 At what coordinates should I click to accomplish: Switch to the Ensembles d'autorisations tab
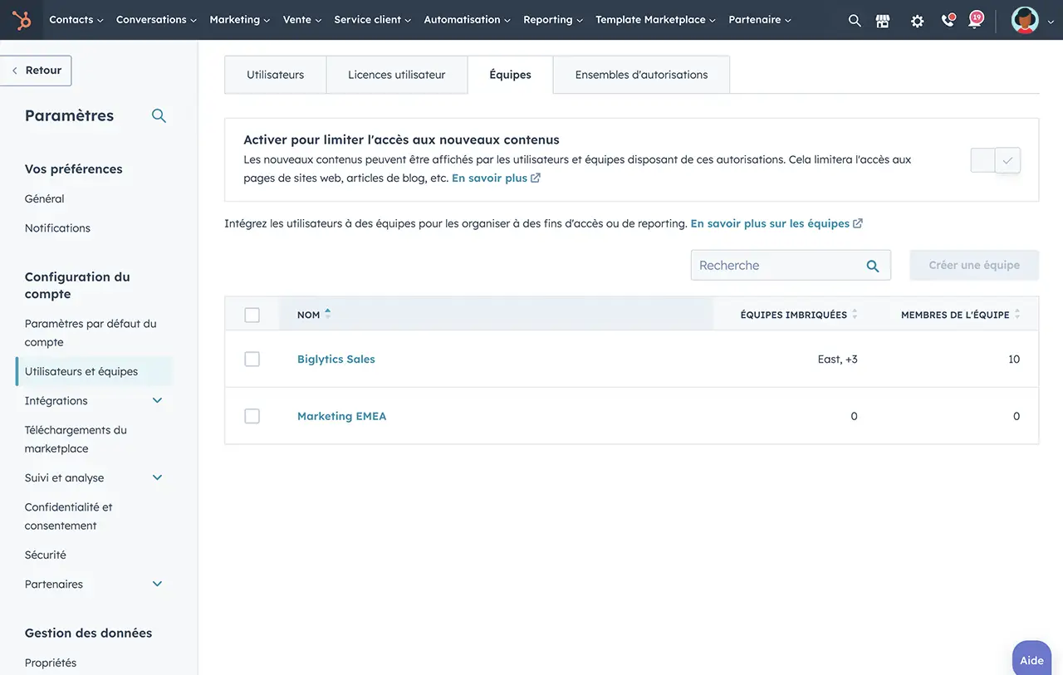coord(641,75)
